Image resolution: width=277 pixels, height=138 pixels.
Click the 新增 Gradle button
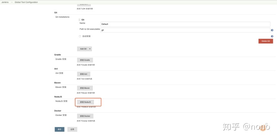pyautogui.click(x=85, y=60)
